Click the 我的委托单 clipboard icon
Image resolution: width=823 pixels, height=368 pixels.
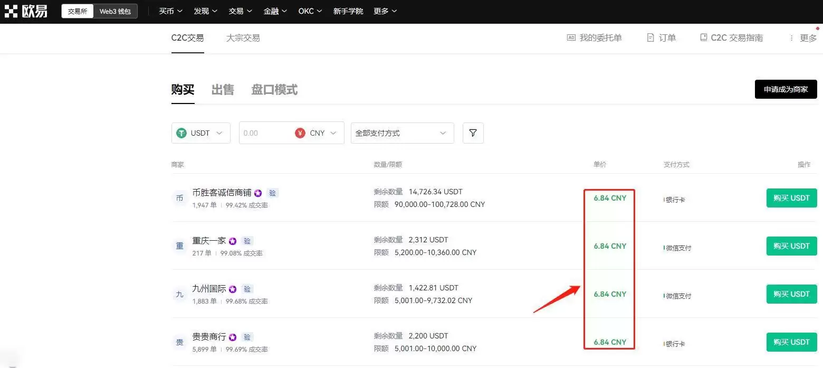(x=570, y=37)
